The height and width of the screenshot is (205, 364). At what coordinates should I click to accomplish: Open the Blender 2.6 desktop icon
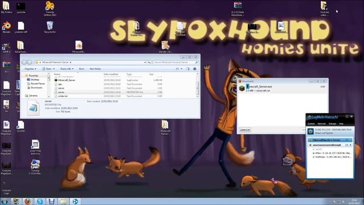click(166, 47)
